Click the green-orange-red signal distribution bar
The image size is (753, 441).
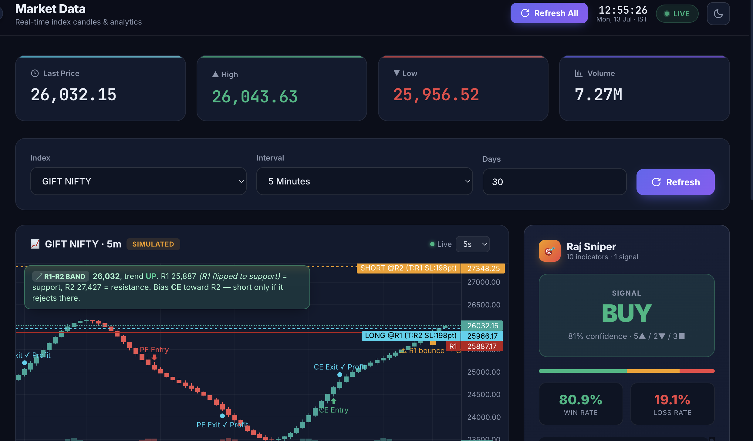point(626,371)
